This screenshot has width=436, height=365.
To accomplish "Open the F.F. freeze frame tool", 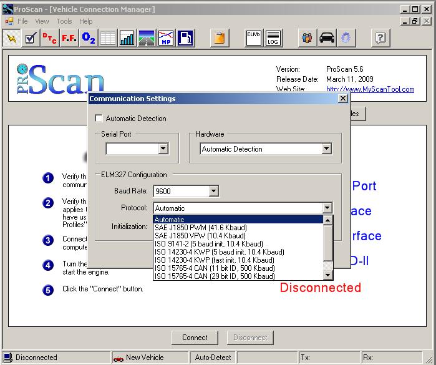I will [69, 38].
